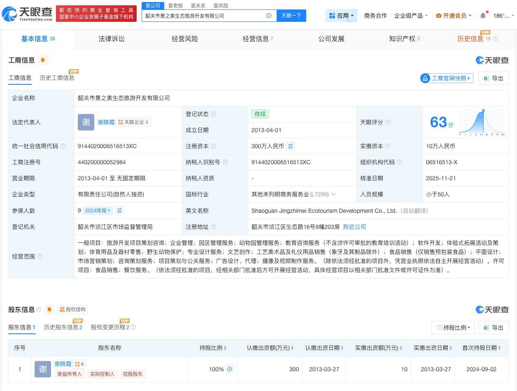Click the 天眼评分 score trend chart

pyautogui.click(x=482, y=122)
